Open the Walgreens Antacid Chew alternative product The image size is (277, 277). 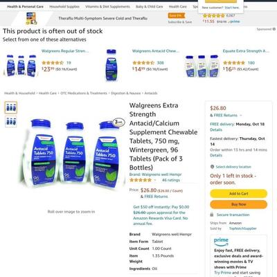(155, 51)
